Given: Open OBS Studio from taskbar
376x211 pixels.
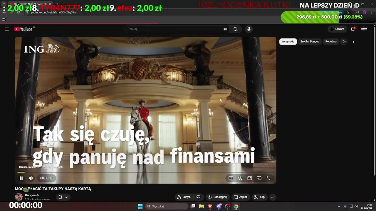Looking at the screenshot, I should point(227,206).
